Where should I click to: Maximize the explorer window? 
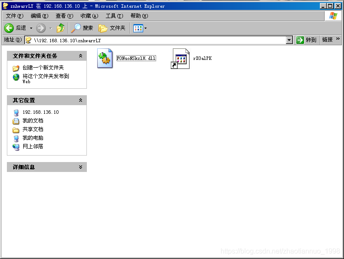pyautogui.click(x=330, y=6)
